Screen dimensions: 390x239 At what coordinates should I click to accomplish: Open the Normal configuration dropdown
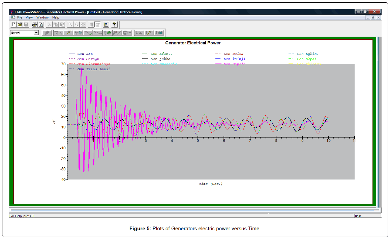click(x=36, y=33)
